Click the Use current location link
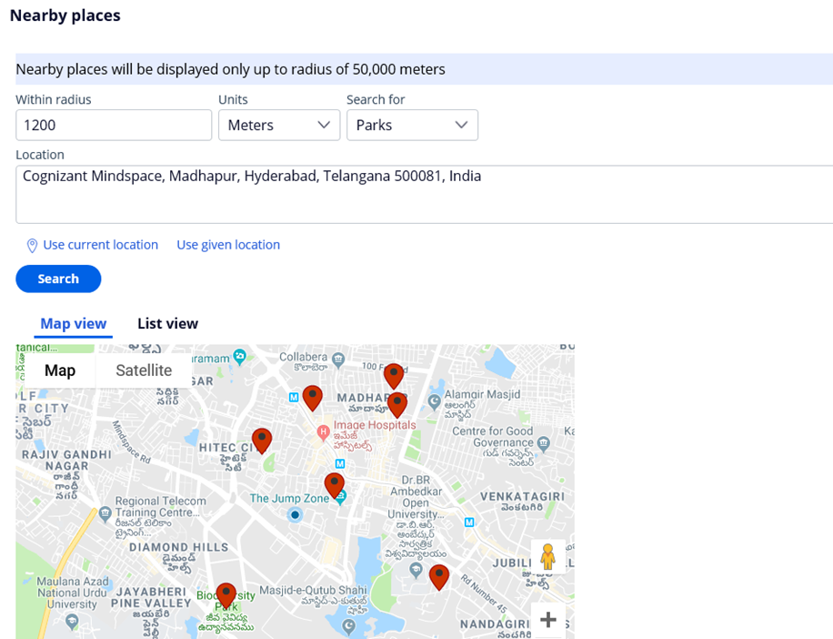Image resolution: width=833 pixels, height=639 pixels. pyautogui.click(x=100, y=245)
